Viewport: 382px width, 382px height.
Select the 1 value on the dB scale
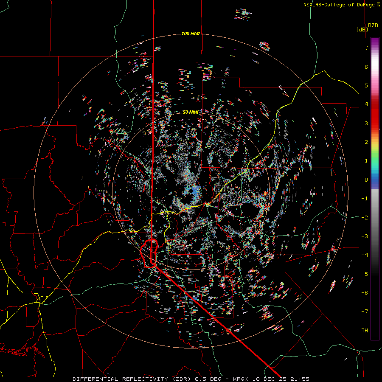pyautogui.click(x=366, y=161)
